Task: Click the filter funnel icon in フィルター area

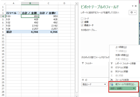Action: coord(83,63)
